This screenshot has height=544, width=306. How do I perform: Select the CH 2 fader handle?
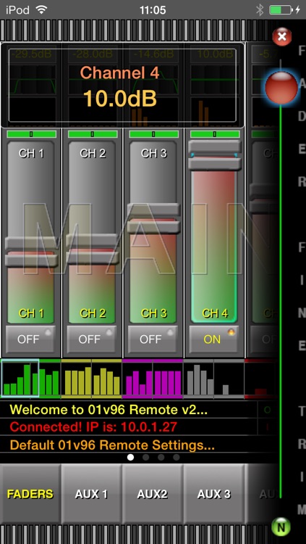click(x=92, y=249)
